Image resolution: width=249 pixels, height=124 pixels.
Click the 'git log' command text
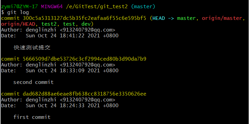tap(18, 13)
